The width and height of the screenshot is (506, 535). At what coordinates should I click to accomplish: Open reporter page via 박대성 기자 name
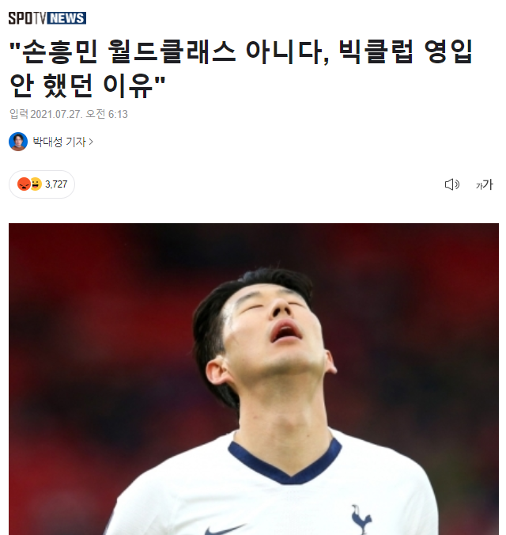pyautogui.click(x=59, y=142)
